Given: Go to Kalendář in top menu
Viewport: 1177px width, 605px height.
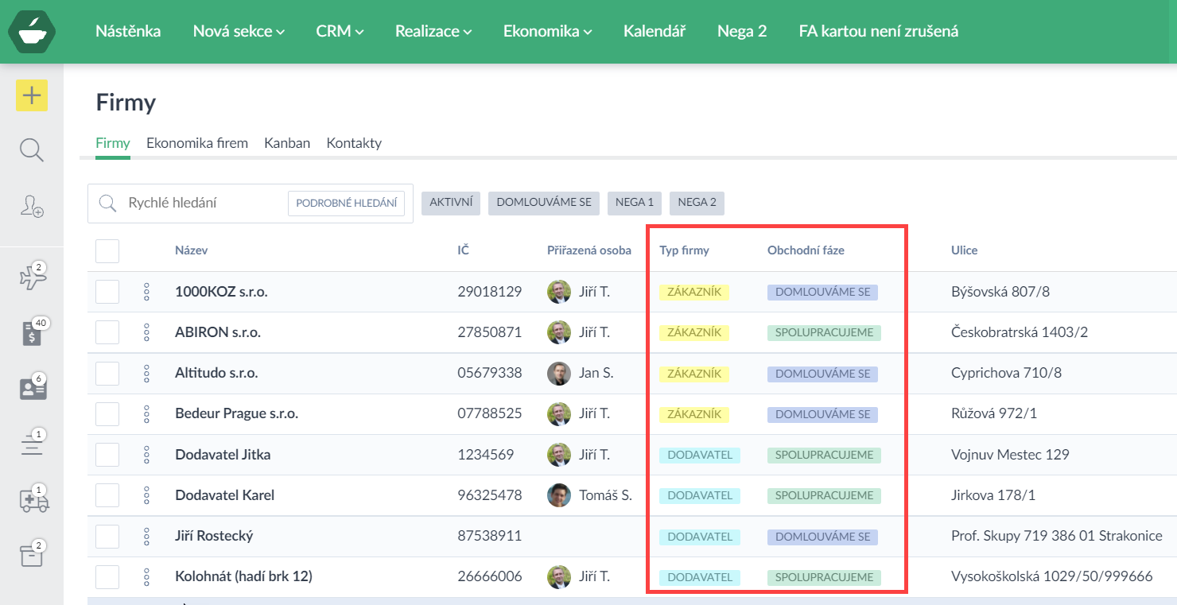Looking at the screenshot, I should (x=654, y=32).
